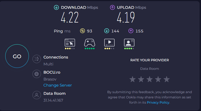This screenshot has height=111, width=201.
Task: Click the Connections arrows icon
Action: click(x=36, y=59)
